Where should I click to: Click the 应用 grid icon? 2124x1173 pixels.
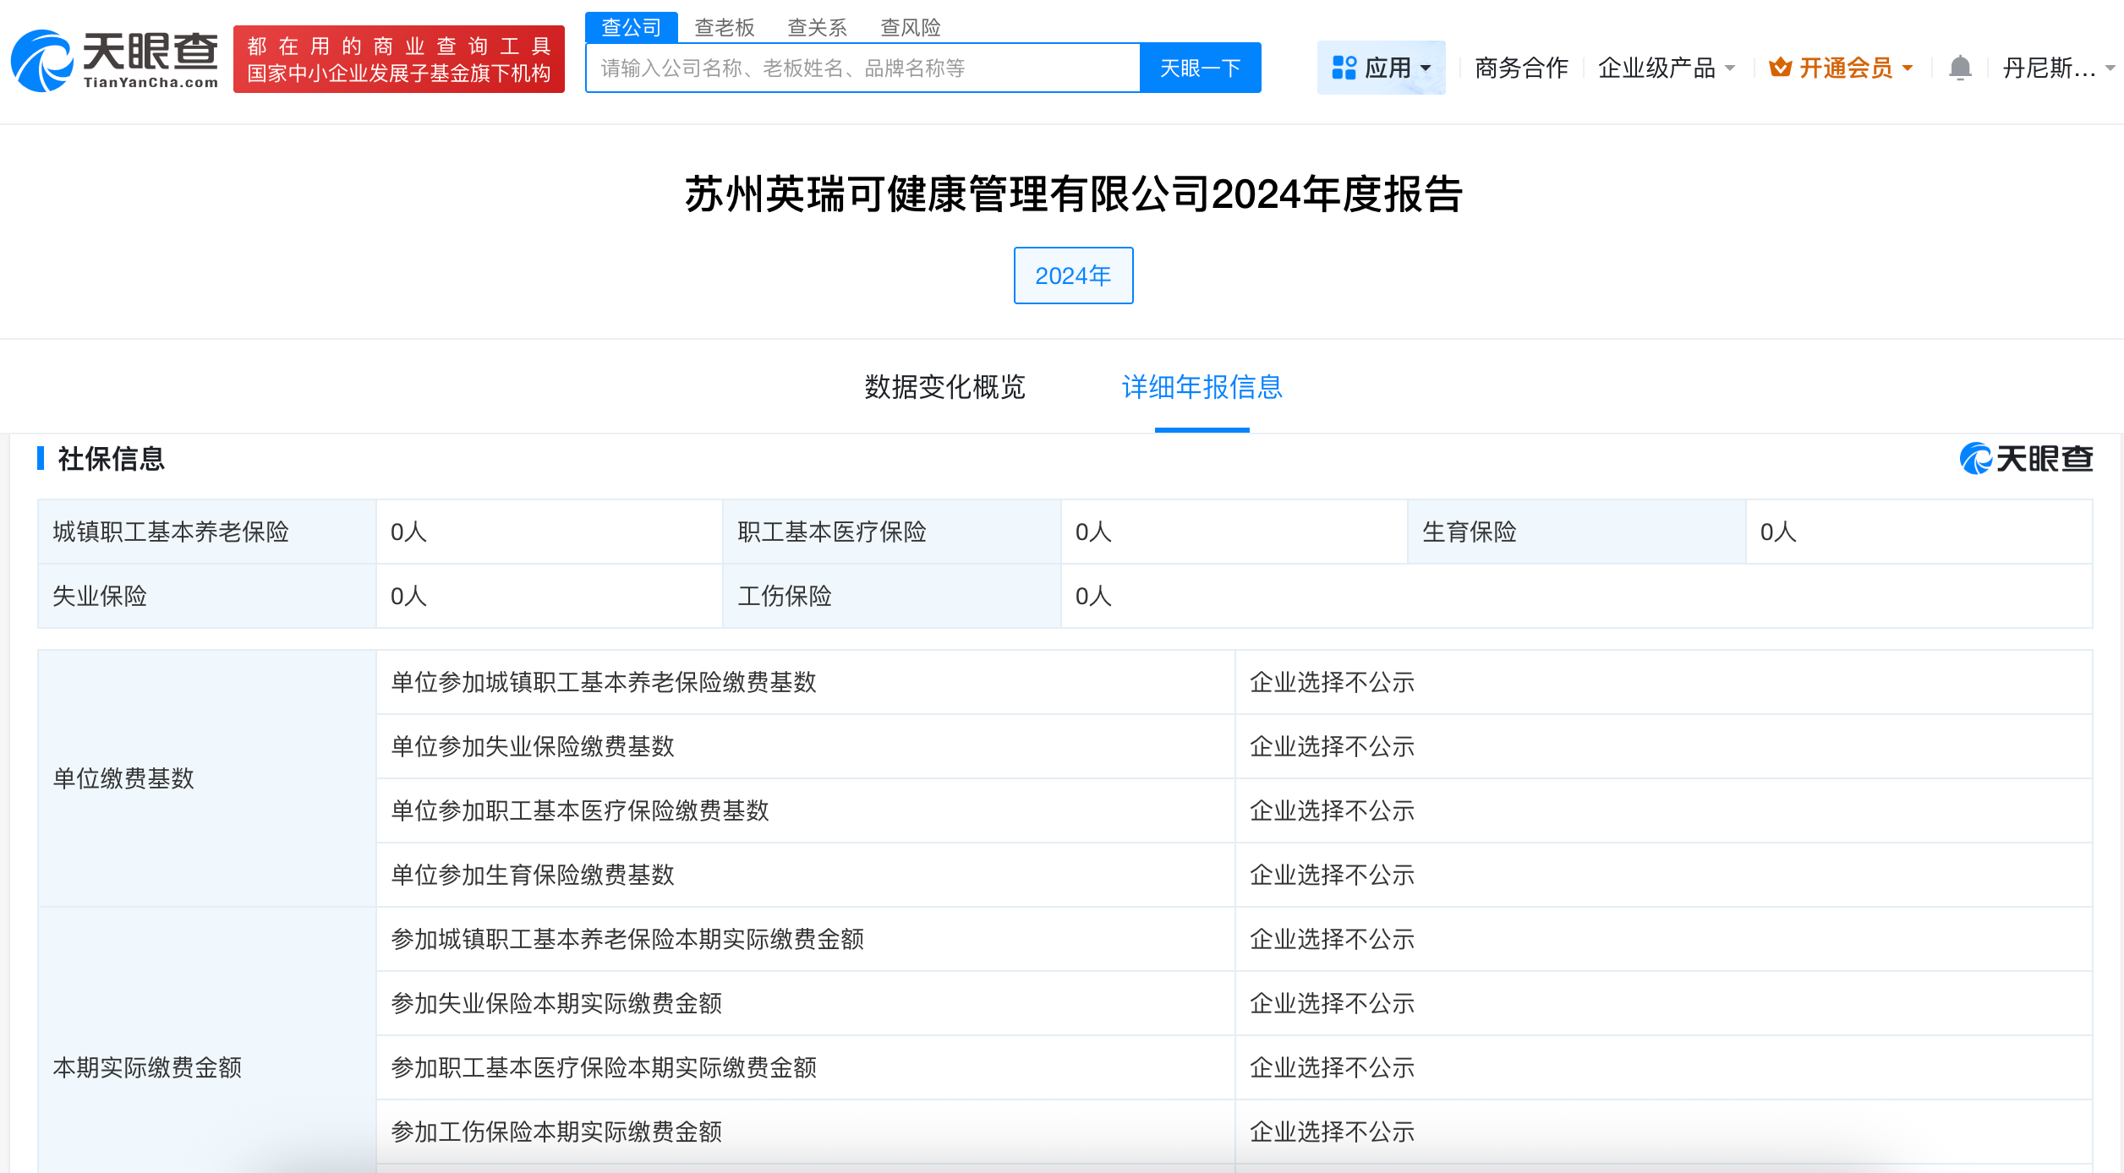tap(1344, 68)
